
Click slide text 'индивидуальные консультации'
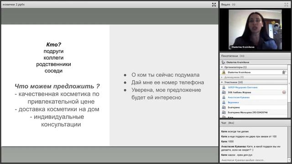(x=57, y=120)
